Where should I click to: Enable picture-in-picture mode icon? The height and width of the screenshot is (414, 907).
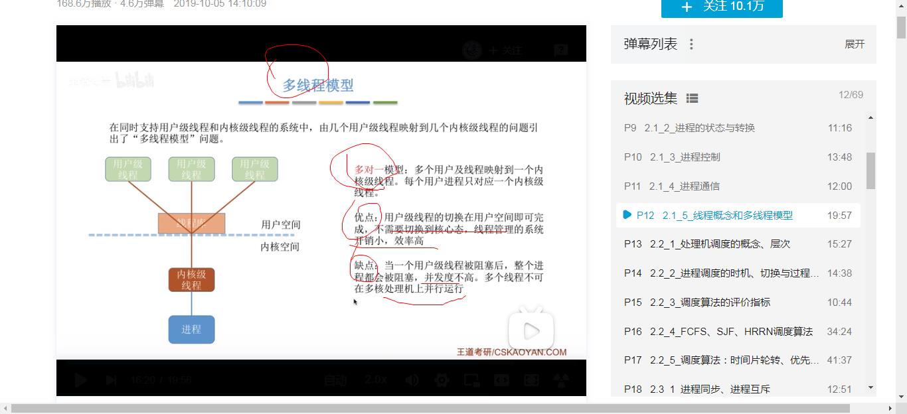pos(471,380)
